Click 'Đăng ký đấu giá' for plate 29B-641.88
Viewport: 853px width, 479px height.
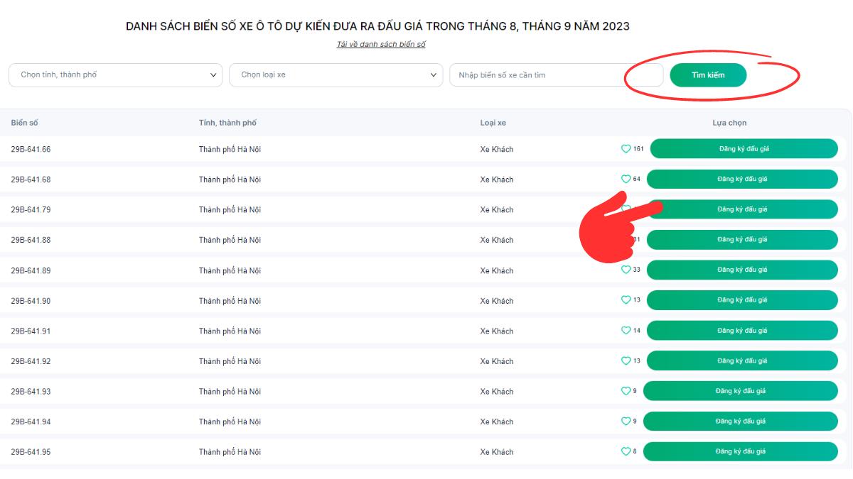coord(742,240)
